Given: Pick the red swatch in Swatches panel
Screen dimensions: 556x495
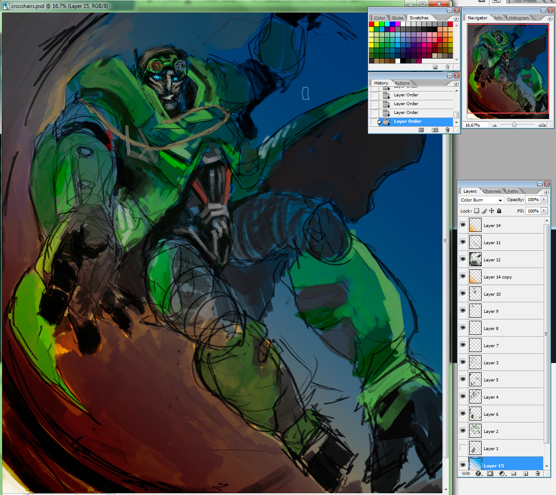Looking at the screenshot, I should 372,24.
